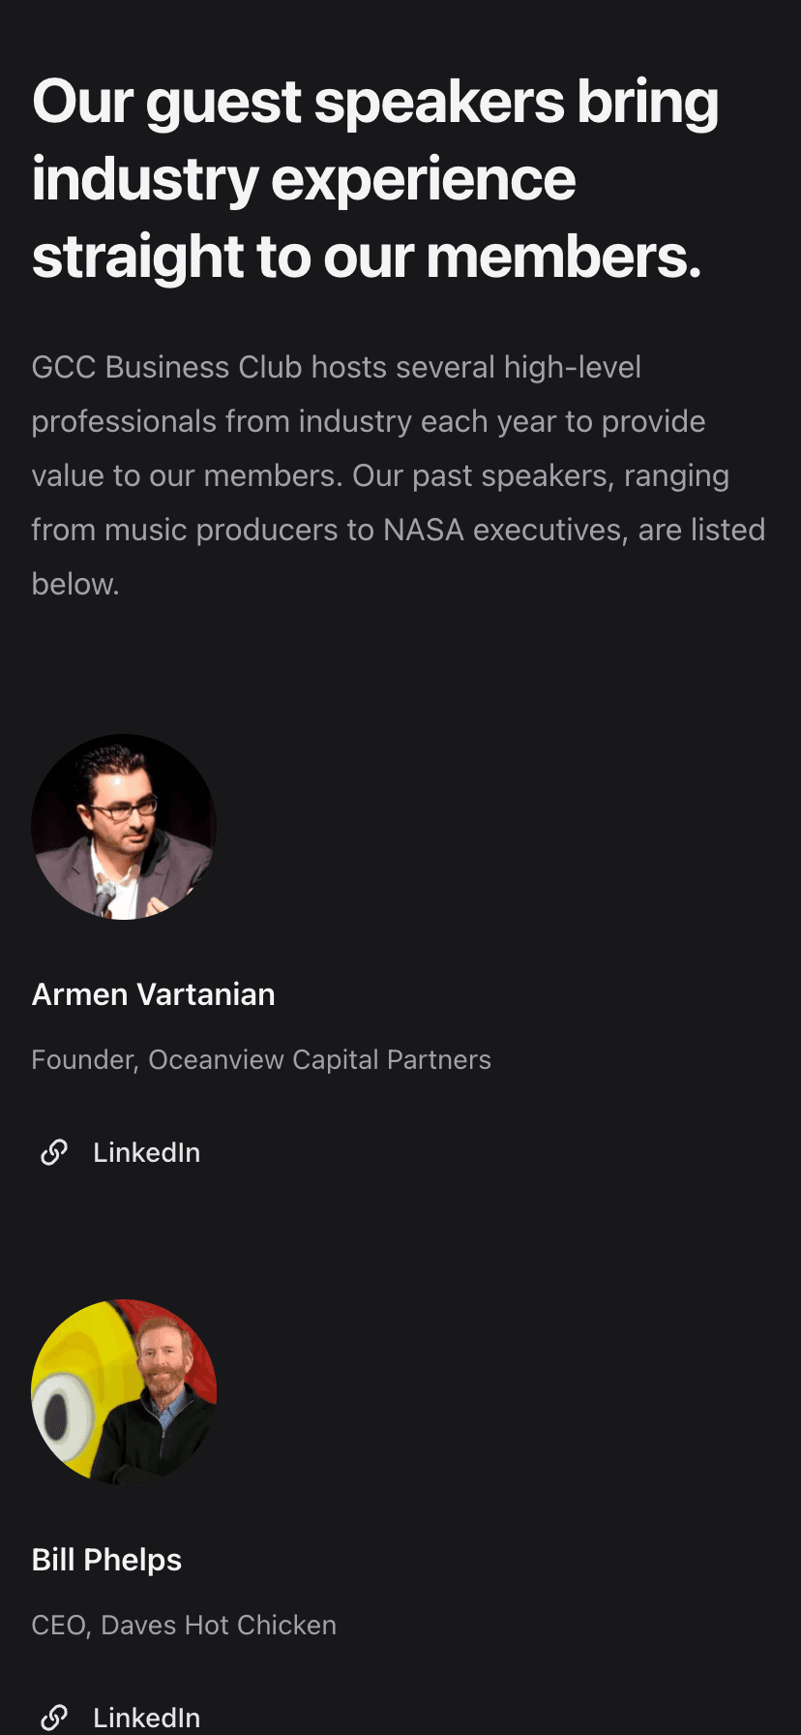The width and height of the screenshot is (801, 1735).
Task: Open Armen Vartanian's LinkedIn link
Action: (x=146, y=1152)
